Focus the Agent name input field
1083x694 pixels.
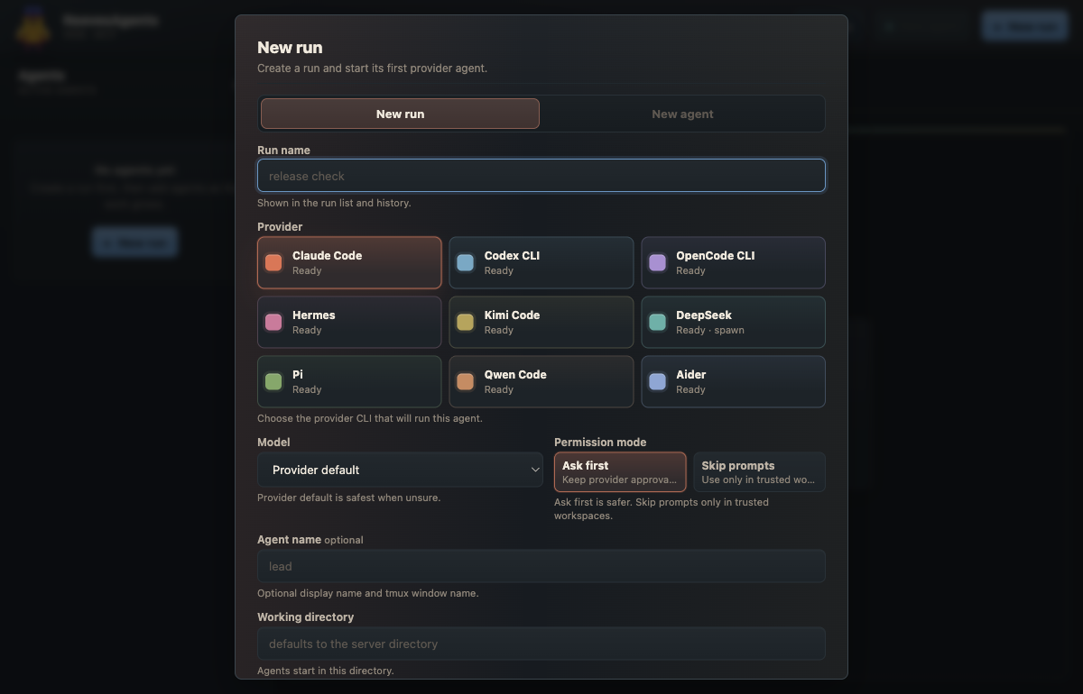coord(541,566)
